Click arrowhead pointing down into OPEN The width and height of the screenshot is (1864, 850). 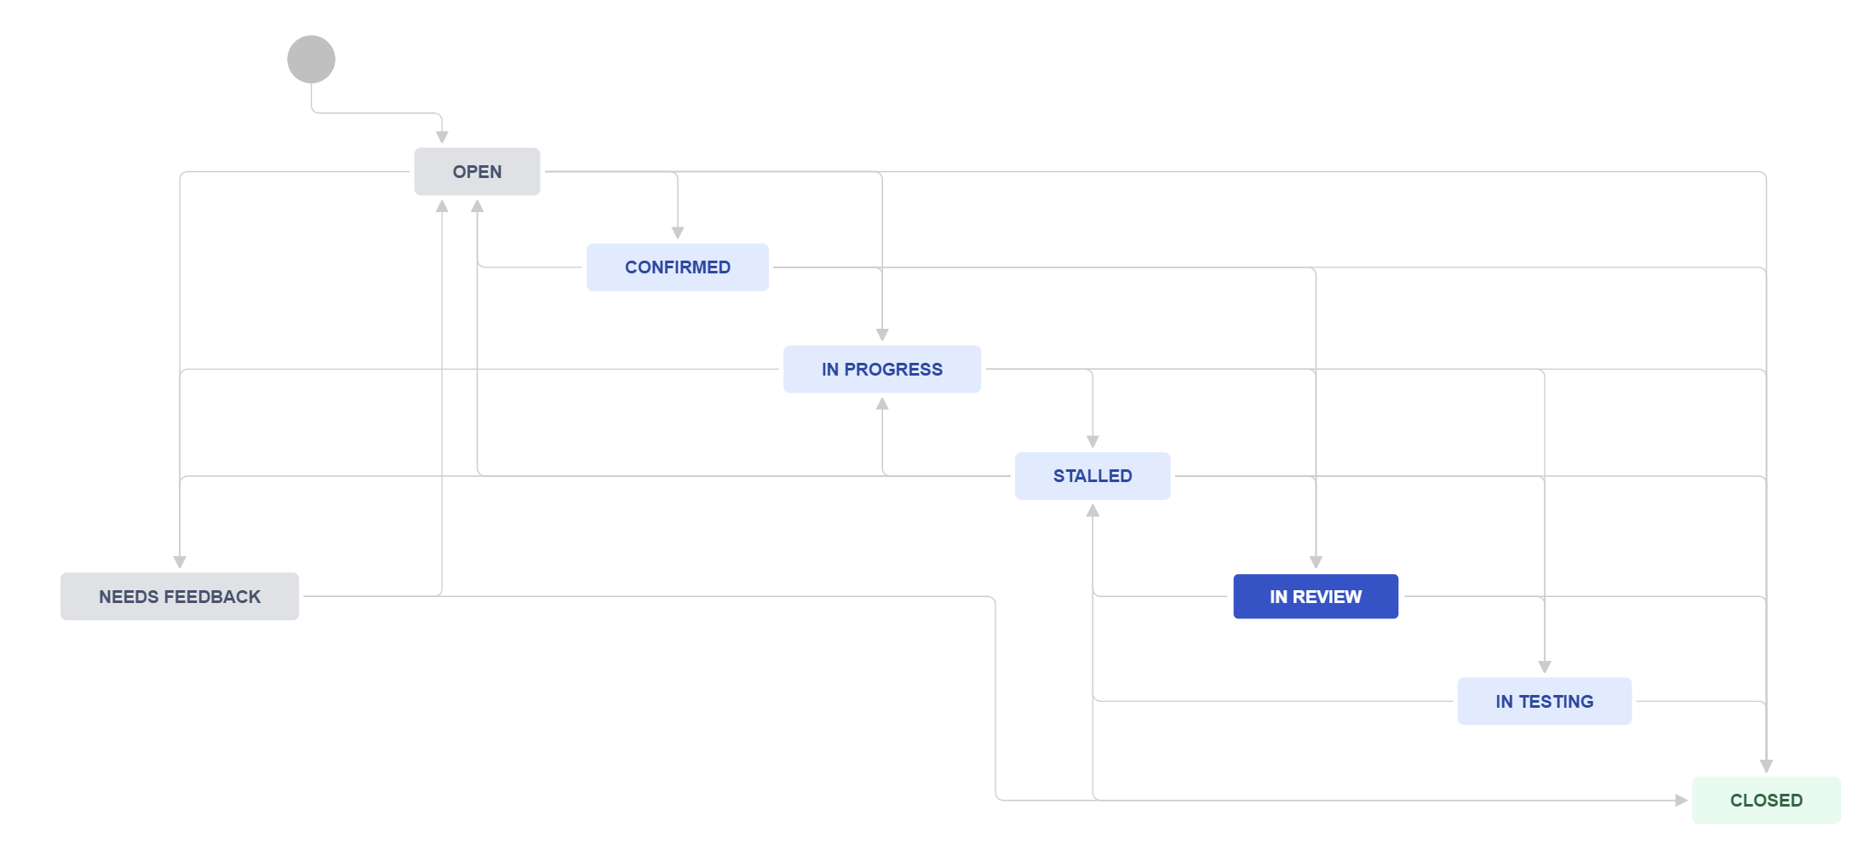coord(442,137)
